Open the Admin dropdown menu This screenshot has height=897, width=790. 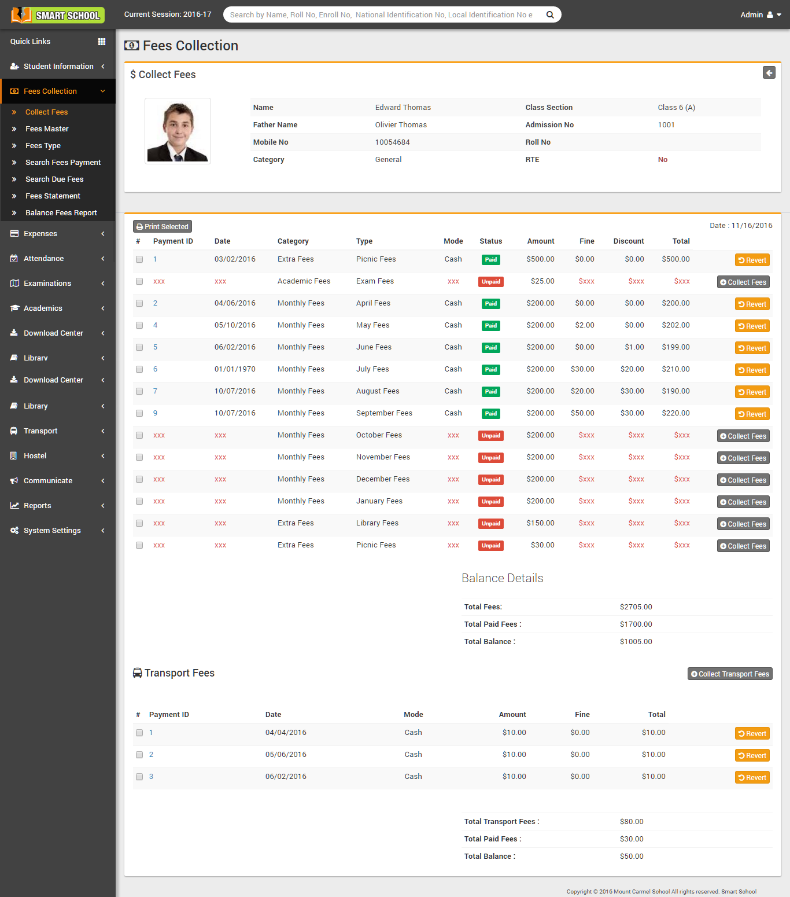pos(760,14)
